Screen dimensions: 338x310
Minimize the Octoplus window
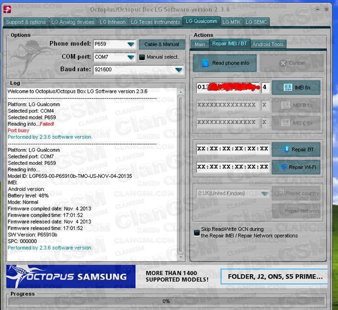[x=318, y=9]
